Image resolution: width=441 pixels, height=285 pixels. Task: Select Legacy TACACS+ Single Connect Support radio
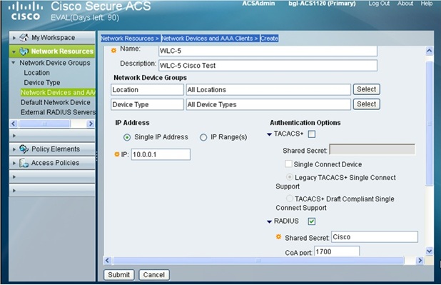point(289,177)
